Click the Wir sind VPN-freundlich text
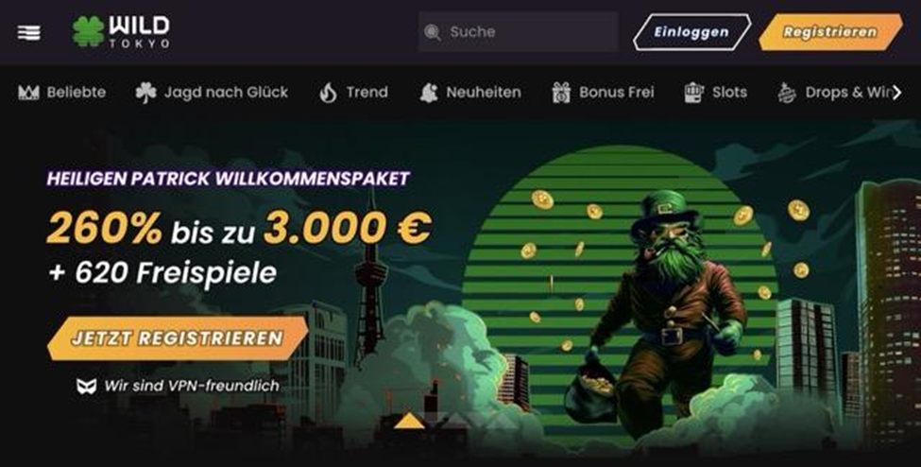Viewport: 921px width, 467px height. (192, 387)
